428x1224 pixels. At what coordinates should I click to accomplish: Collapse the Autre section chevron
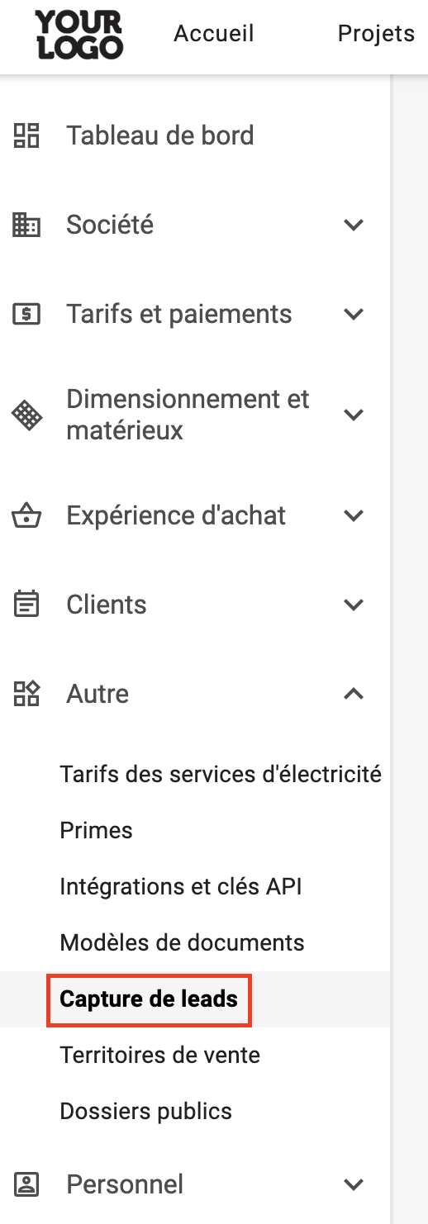click(x=354, y=694)
